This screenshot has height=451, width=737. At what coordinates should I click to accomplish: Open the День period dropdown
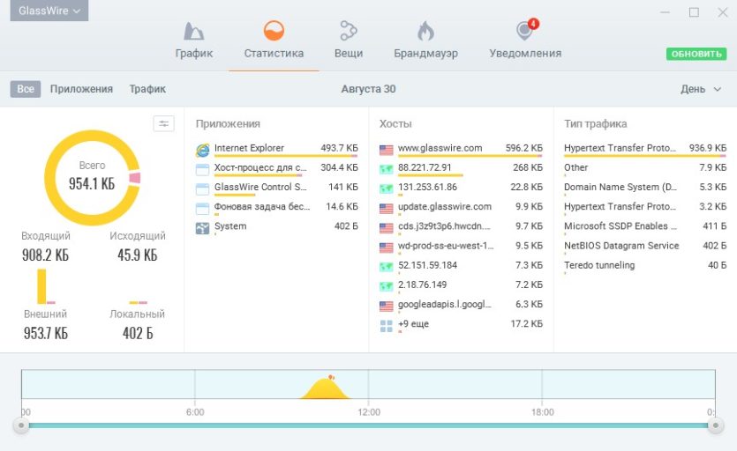(x=700, y=89)
